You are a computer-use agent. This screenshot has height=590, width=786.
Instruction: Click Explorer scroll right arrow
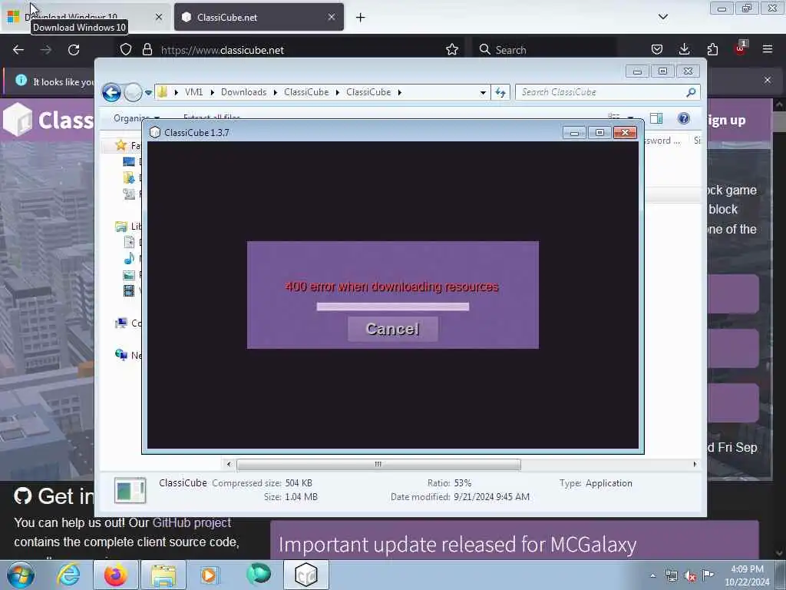click(x=695, y=465)
